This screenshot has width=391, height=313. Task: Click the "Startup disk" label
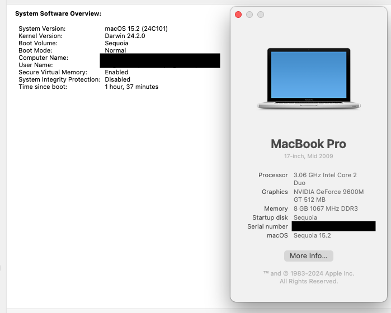click(x=270, y=217)
